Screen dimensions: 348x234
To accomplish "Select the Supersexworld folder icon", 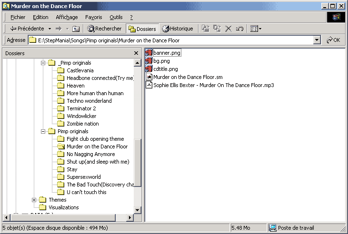I will click(60, 177).
